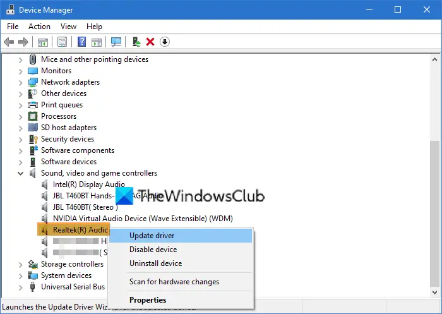Click the Software devices icon
Image resolution: width=442 pixels, height=314 pixels.
[33, 162]
